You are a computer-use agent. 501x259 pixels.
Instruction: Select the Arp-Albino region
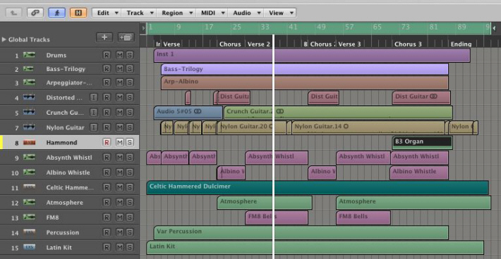tap(305, 82)
